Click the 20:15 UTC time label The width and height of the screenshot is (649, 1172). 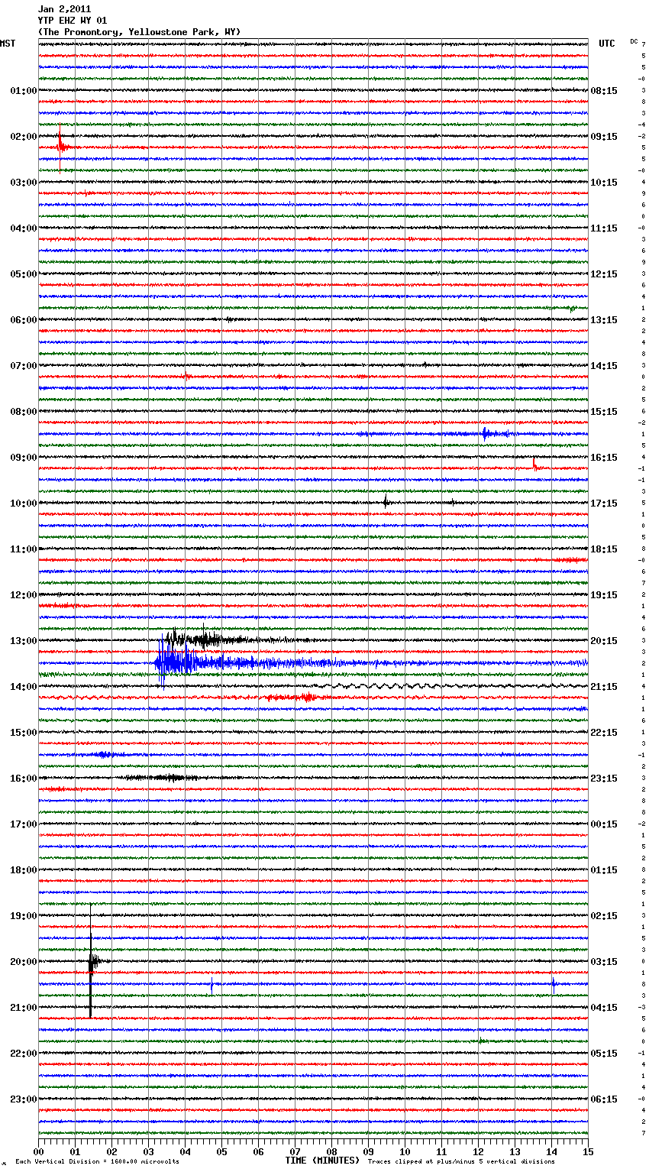click(x=604, y=641)
